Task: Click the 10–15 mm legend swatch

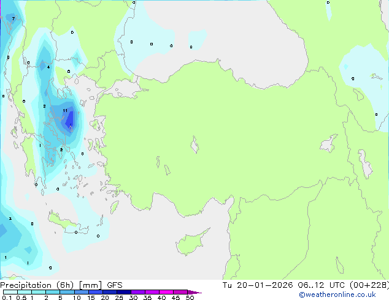Action: coord(82,292)
